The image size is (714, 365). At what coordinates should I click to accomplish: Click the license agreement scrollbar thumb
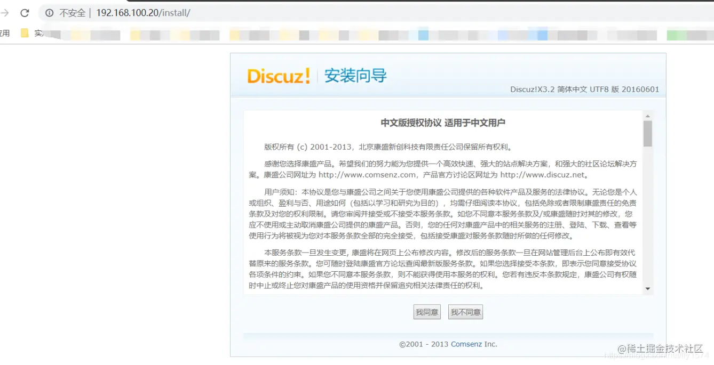click(x=648, y=134)
